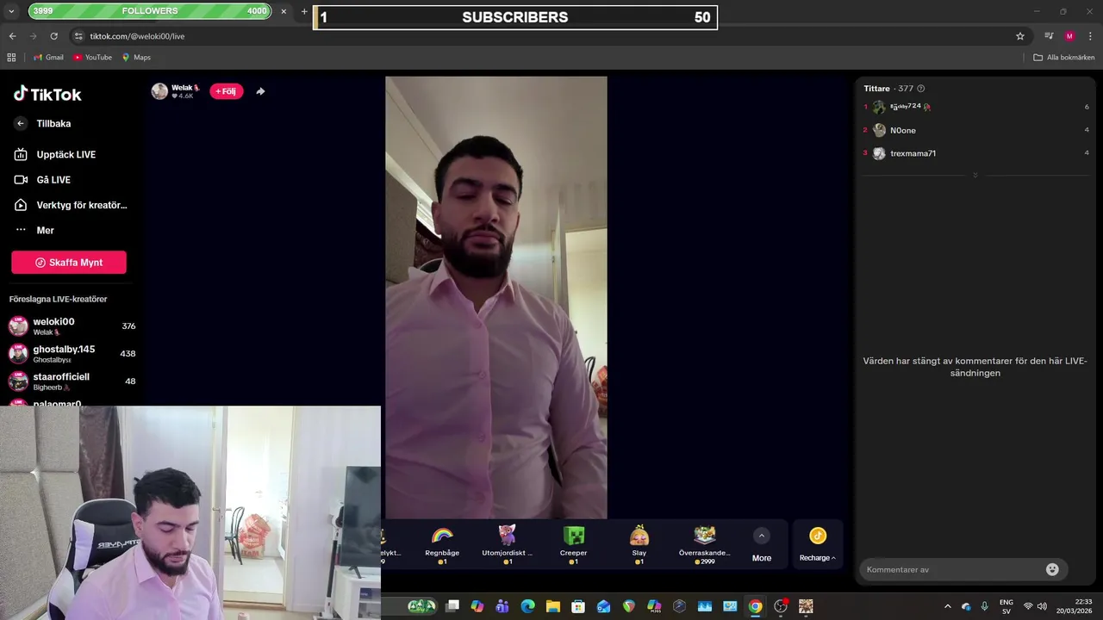Screen dimensions: 1103x620
Task: Bookmark this page with star icon
Action: click(x=1020, y=36)
